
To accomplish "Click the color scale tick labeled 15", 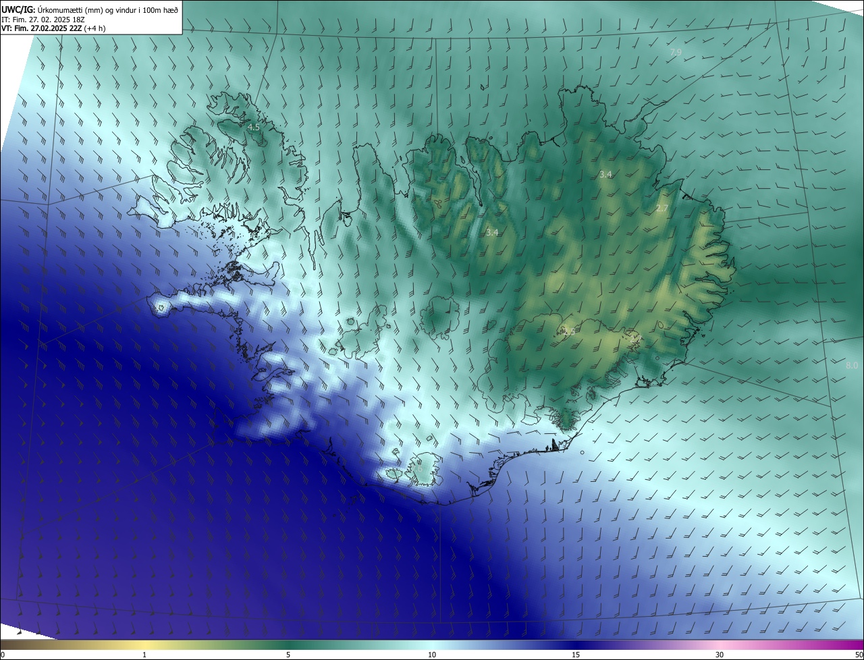I will (576, 655).
